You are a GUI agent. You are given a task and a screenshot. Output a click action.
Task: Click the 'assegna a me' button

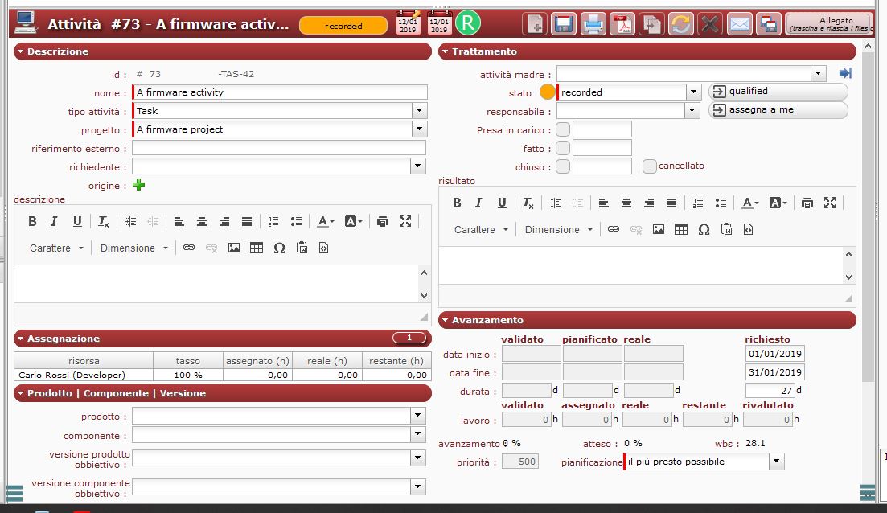pos(778,110)
